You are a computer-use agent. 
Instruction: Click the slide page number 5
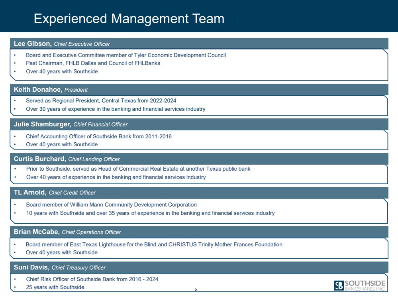pyautogui.click(x=196, y=289)
